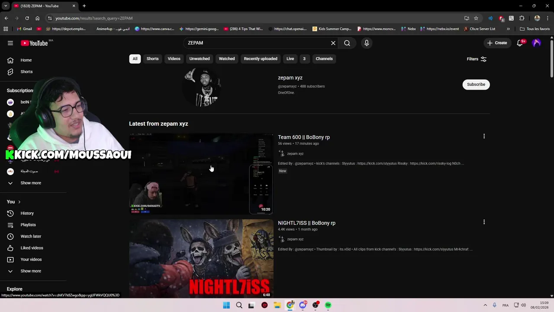Open the zepam xyz channel avatar
Viewport: 554px width, 312px height.
tap(202, 87)
